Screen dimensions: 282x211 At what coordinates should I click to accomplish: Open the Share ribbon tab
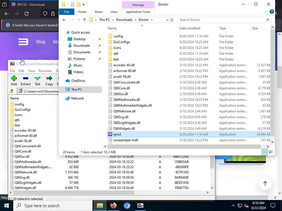(98, 12)
